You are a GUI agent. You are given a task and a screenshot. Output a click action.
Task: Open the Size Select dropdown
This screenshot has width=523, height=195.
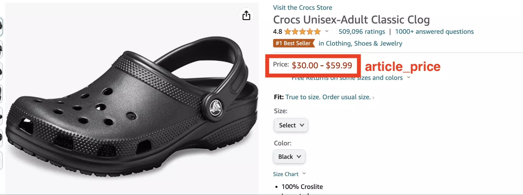[290, 125]
